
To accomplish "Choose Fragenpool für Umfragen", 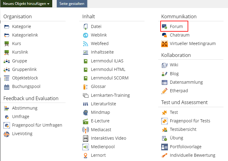I will coord(37,125).
